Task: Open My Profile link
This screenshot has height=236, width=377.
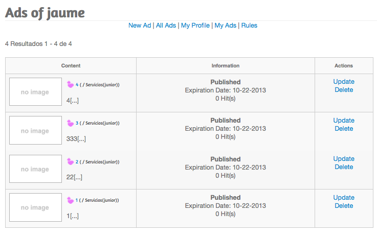Action: pos(195,26)
